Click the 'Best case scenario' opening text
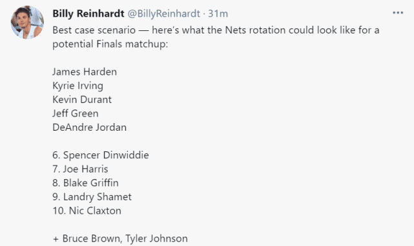414x246 pixels. (94, 30)
